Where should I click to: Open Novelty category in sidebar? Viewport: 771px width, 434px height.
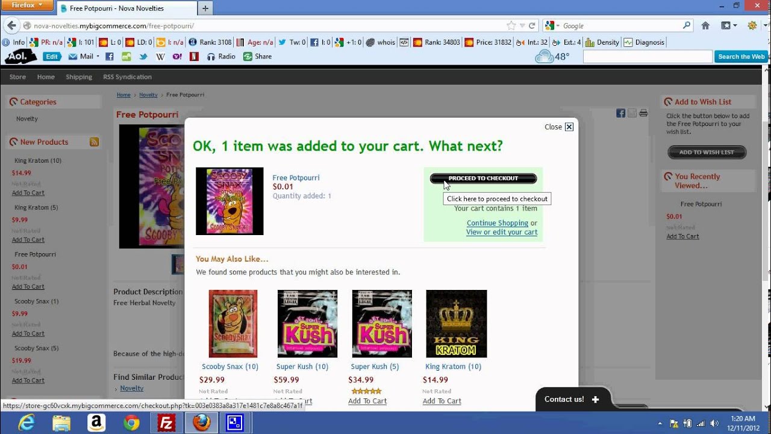pos(27,119)
